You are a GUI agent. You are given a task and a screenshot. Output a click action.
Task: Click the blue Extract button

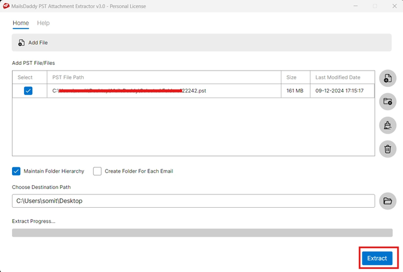(x=377, y=258)
